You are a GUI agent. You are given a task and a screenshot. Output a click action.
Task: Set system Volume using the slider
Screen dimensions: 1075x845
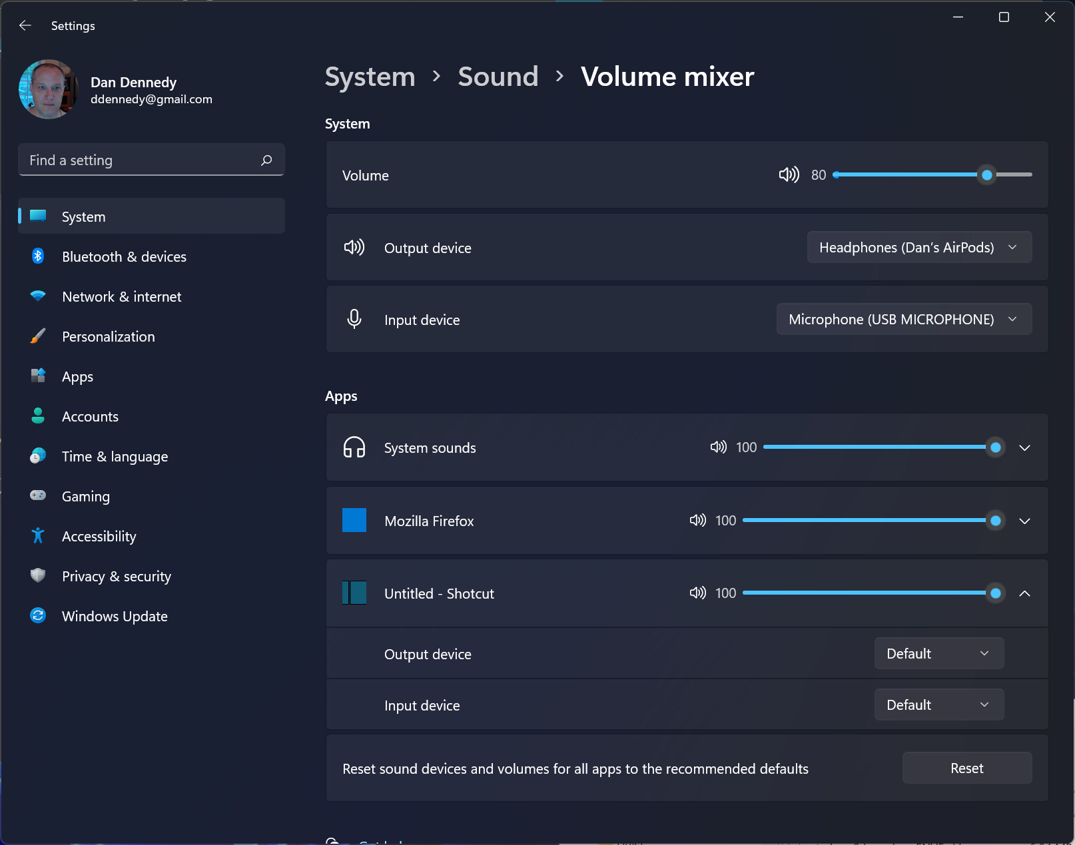[x=987, y=174]
